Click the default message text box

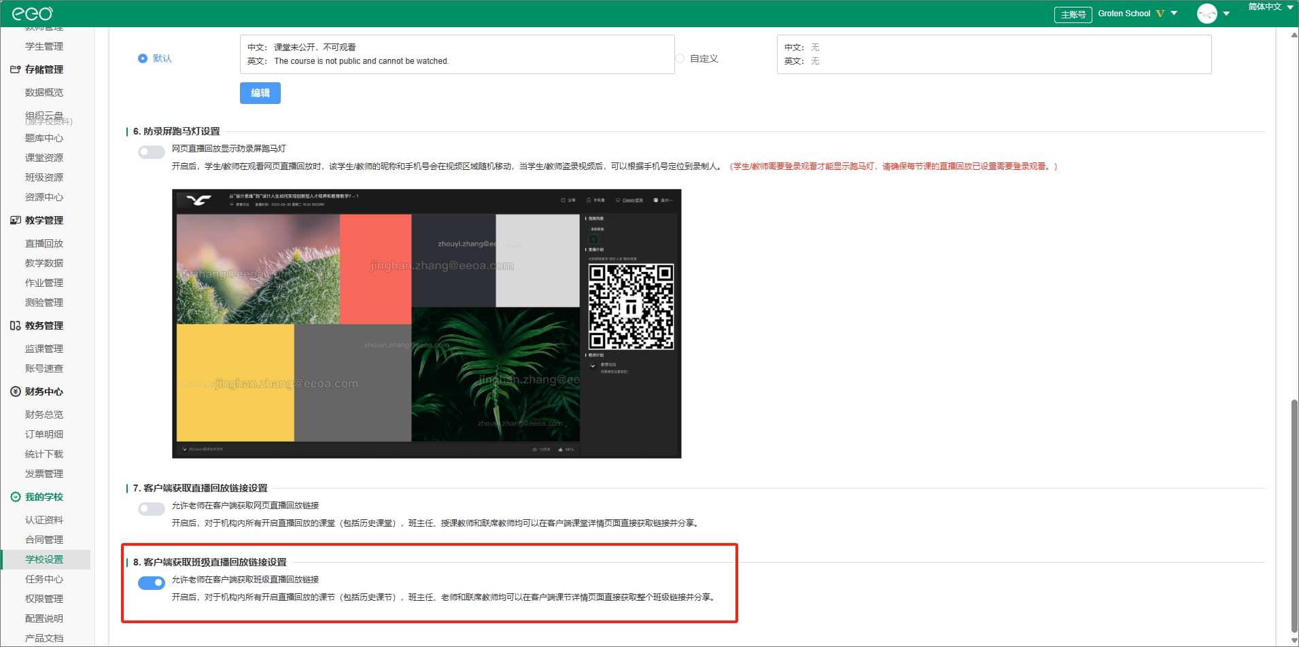(x=457, y=54)
